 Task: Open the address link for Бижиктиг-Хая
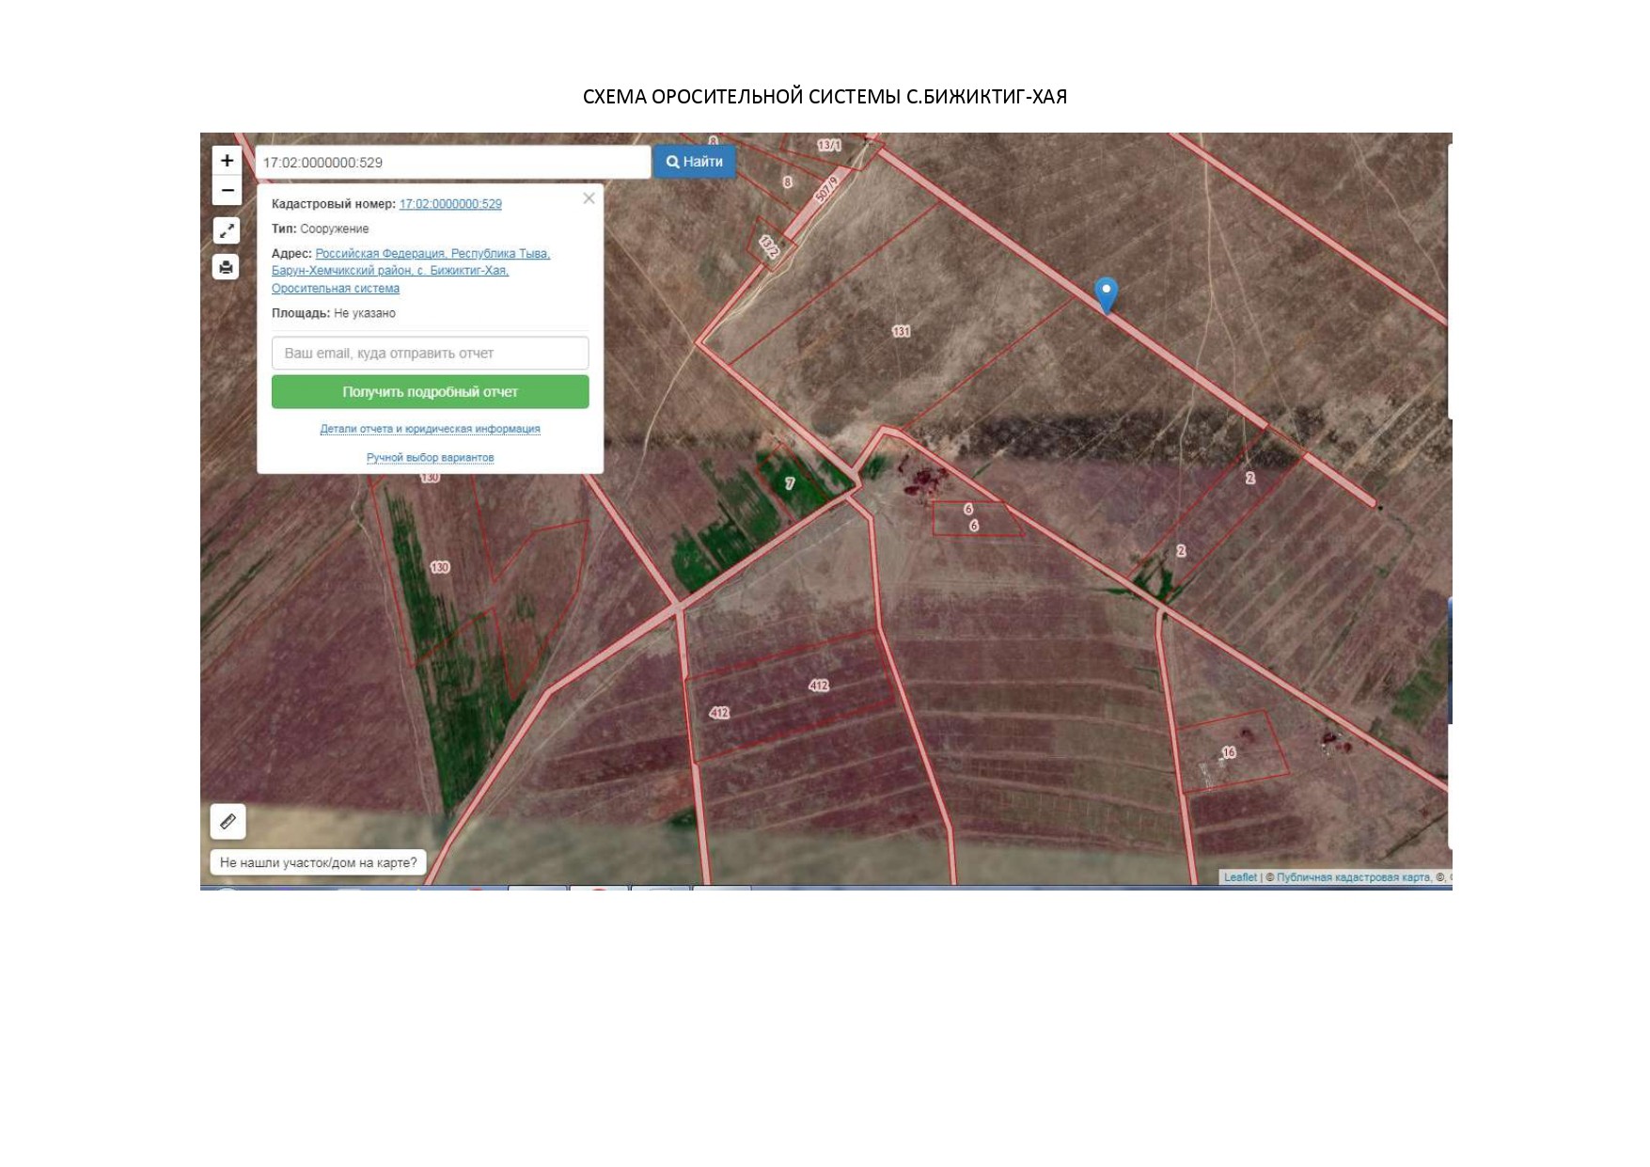coord(411,271)
